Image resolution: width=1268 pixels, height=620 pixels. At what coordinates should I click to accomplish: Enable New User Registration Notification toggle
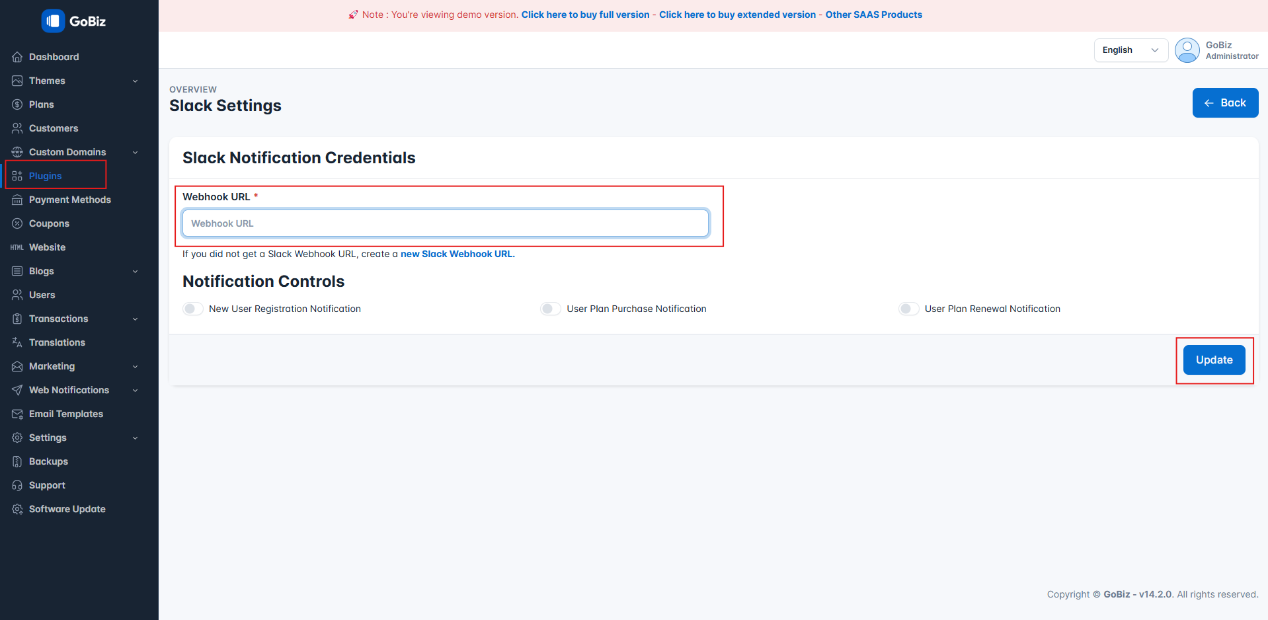(x=192, y=309)
